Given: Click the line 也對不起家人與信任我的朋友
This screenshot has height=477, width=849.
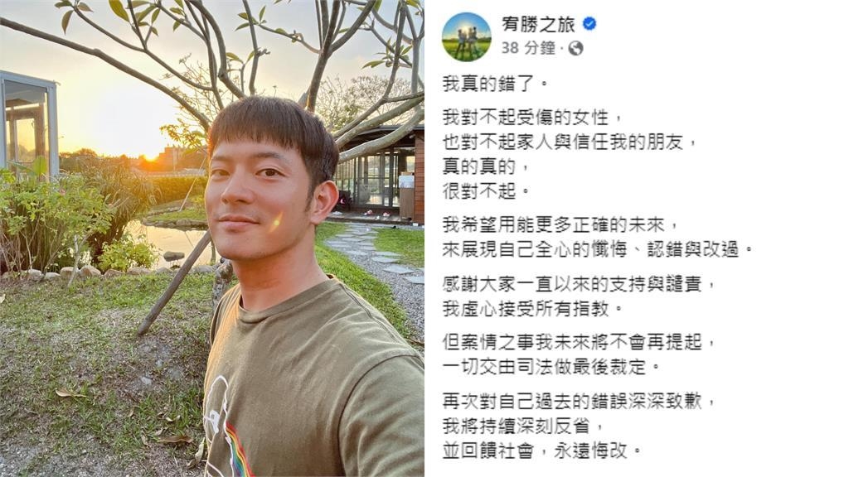Looking at the screenshot, I should (570, 142).
